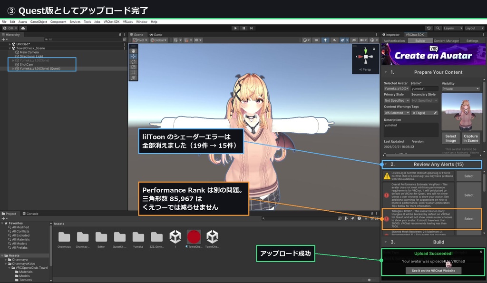Open the Global handle rotation dropdown

click(x=158, y=40)
